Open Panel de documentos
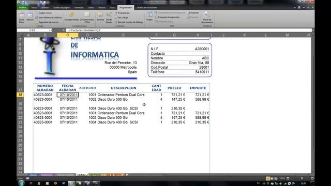This screenshot has width=331, height=186. pos(207,18)
